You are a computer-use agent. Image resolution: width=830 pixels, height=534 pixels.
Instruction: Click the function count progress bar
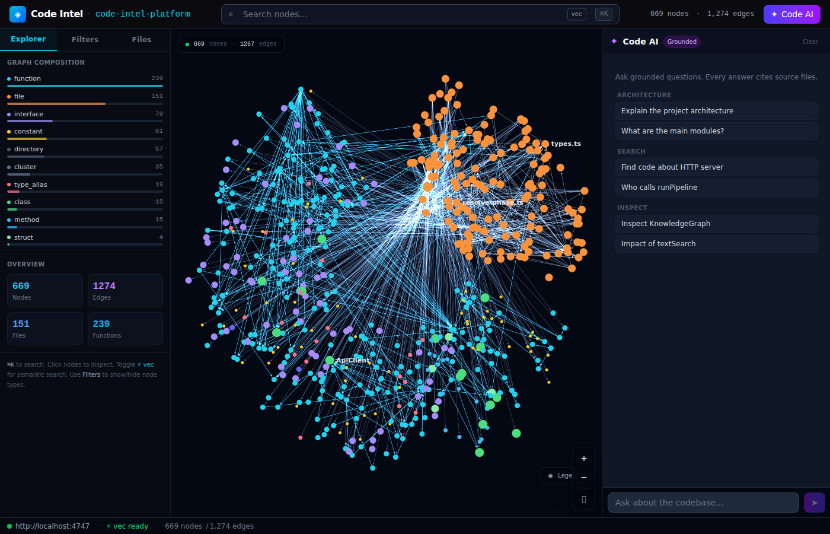(x=85, y=86)
